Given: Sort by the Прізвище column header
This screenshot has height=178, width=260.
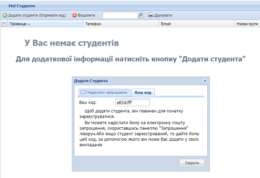Looking at the screenshot, I should click(x=45, y=24).
